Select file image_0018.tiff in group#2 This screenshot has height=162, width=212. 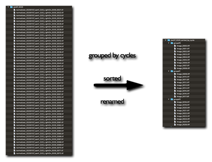pyautogui.click(x=183, y=102)
